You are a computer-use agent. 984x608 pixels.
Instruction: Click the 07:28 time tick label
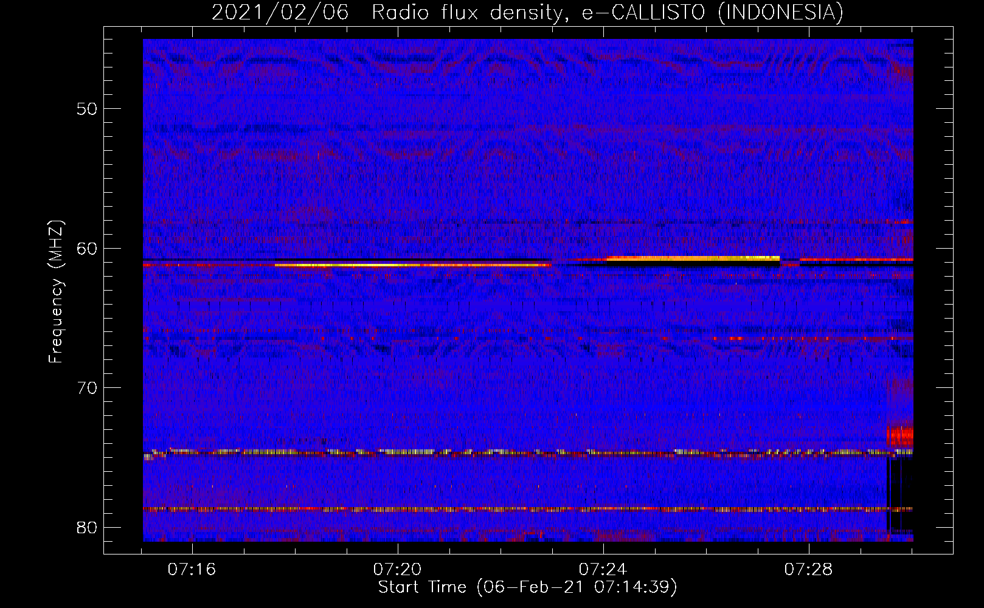(809, 570)
